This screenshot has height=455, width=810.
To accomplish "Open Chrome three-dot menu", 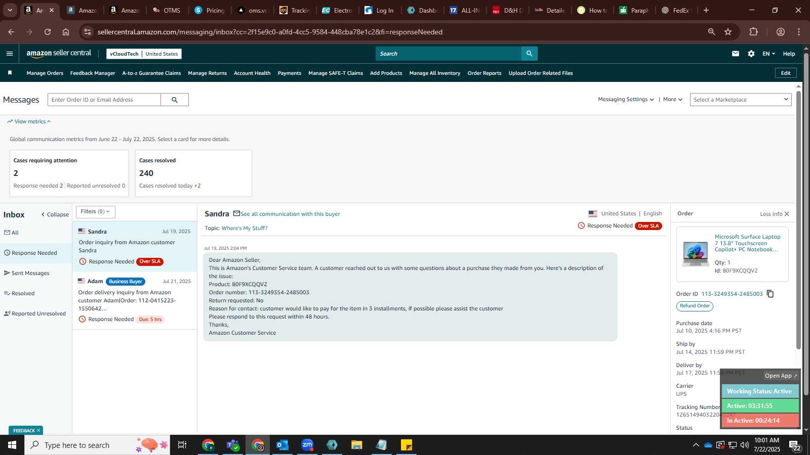I will tap(799, 32).
